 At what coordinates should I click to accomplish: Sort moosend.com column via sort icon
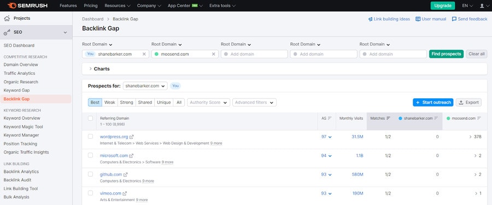click(x=479, y=119)
